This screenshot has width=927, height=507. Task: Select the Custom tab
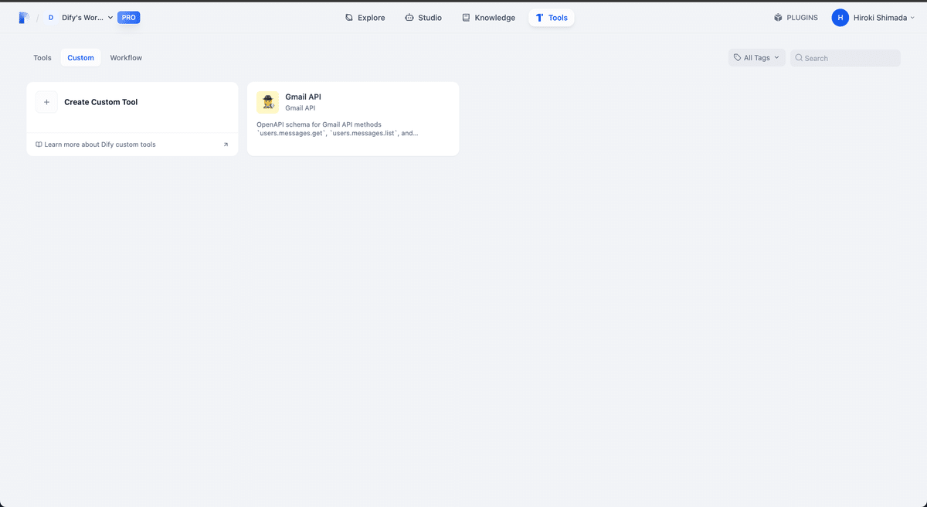click(80, 57)
